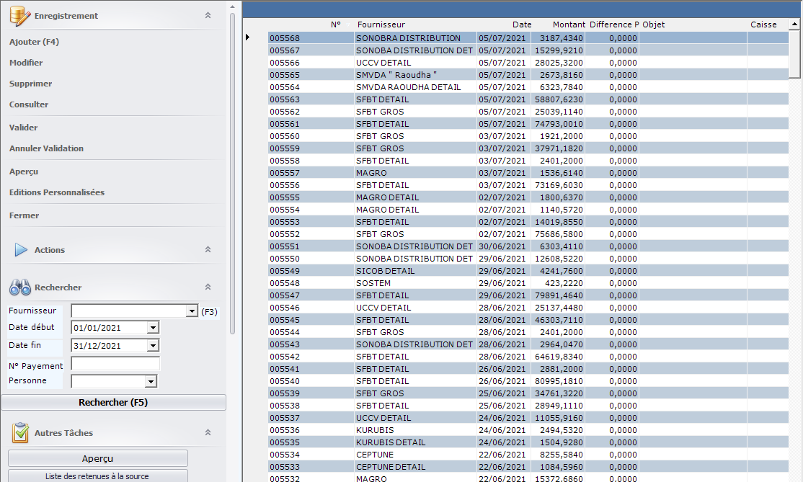Click amount 1921,2000 in row 005560
Viewport: 803px width, 482px height.
click(562, 136)
